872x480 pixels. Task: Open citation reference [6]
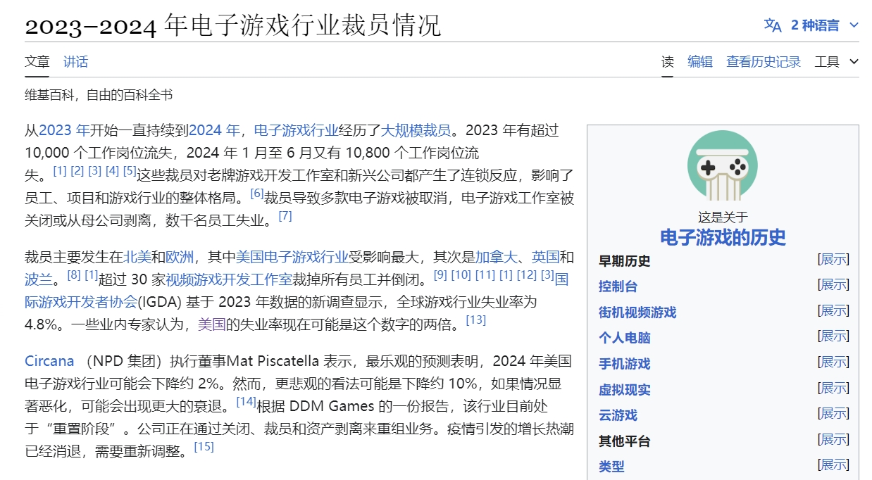(257, 192)
